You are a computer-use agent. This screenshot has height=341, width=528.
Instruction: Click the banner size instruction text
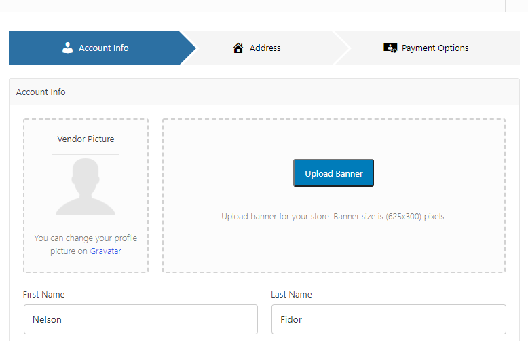(333, 216)
